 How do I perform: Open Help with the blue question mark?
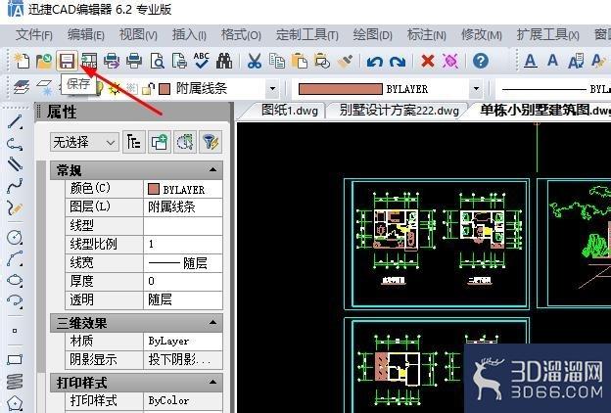tap(481, 61)
